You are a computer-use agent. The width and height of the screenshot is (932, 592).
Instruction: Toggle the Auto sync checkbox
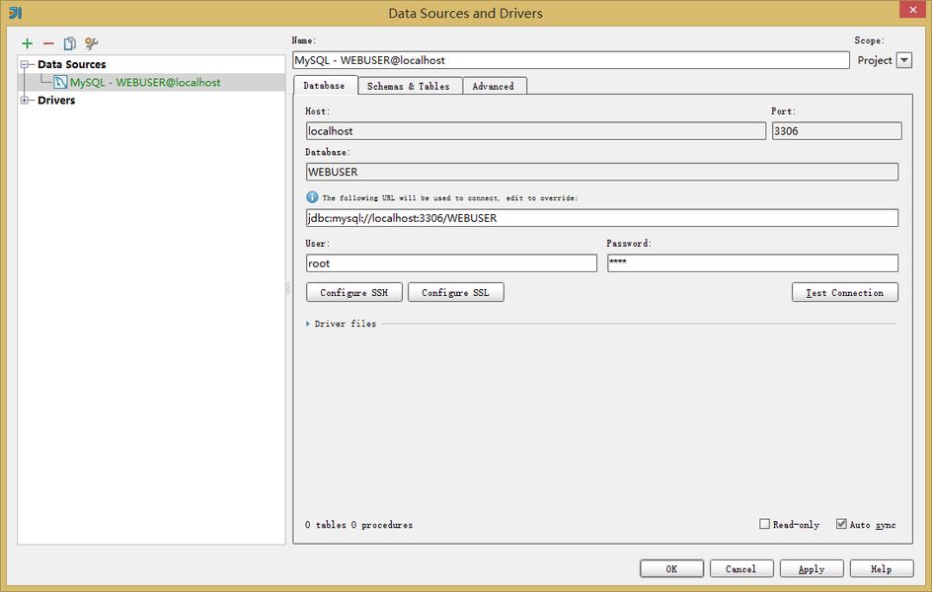[x=841, y=524]
